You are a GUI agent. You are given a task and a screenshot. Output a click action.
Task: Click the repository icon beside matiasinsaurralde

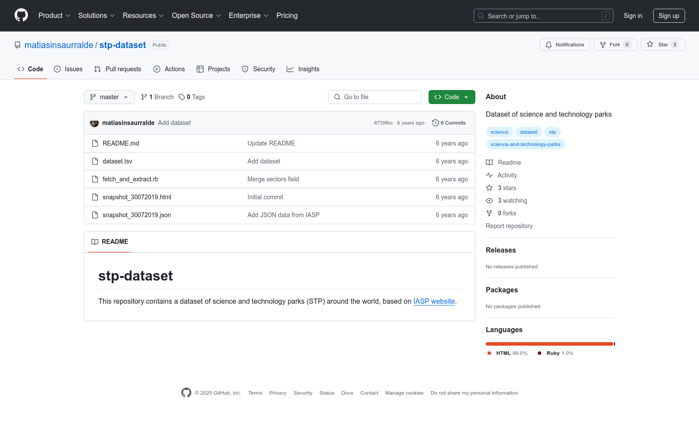(17, 45)
